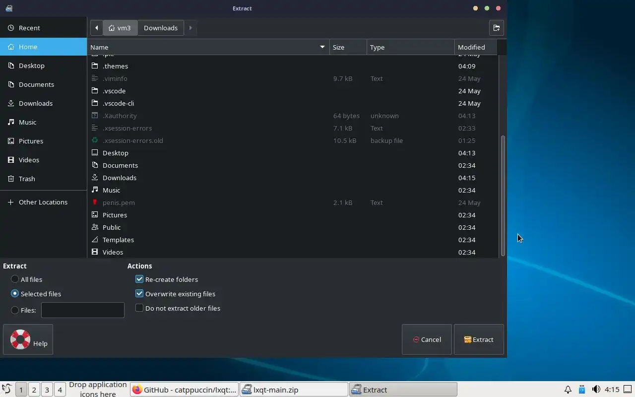Click the Documents icon in sidebar
Image resolution: width=635 pixels, height=397 pixels.
(11, 84)
